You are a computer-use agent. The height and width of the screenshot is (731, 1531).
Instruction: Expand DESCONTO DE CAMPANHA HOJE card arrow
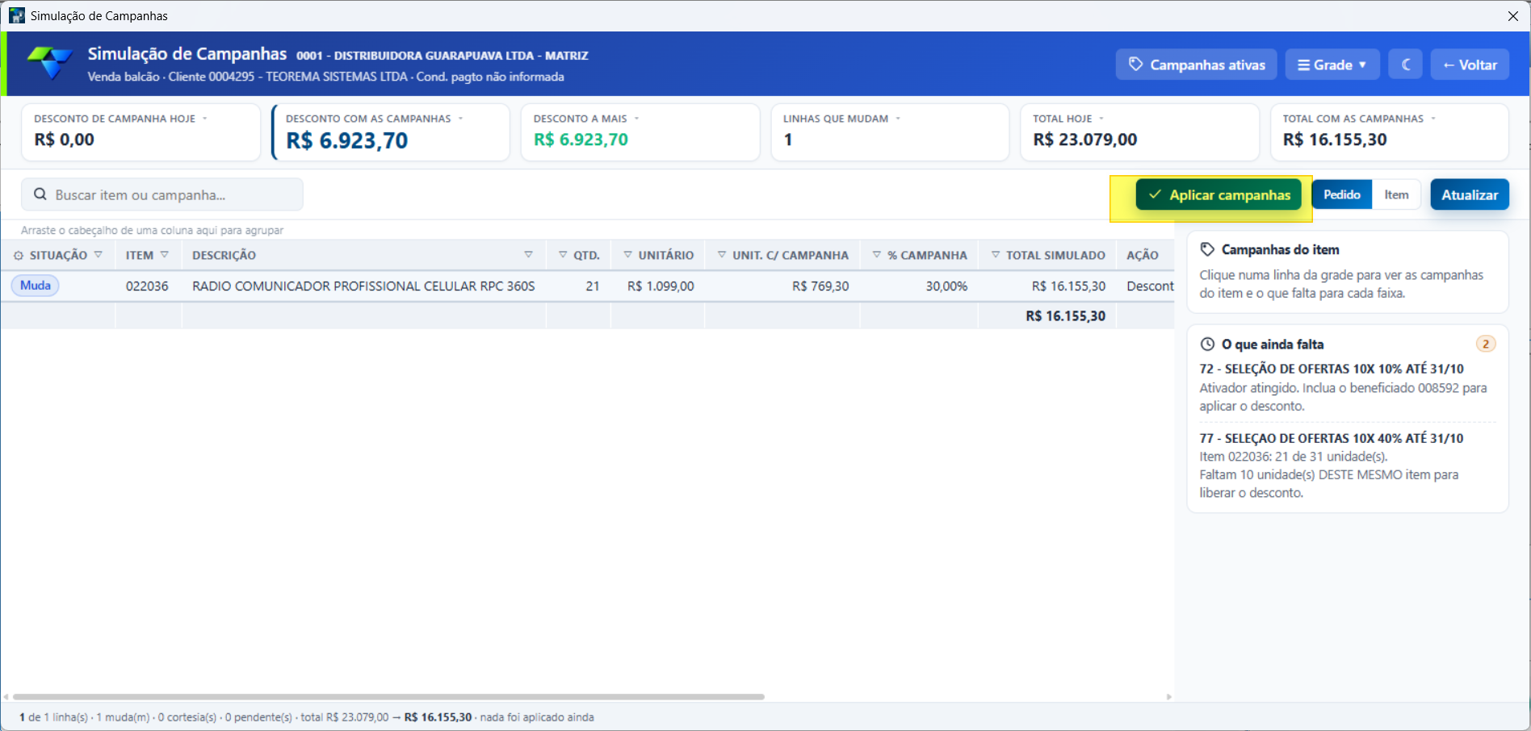pos(205,119)
